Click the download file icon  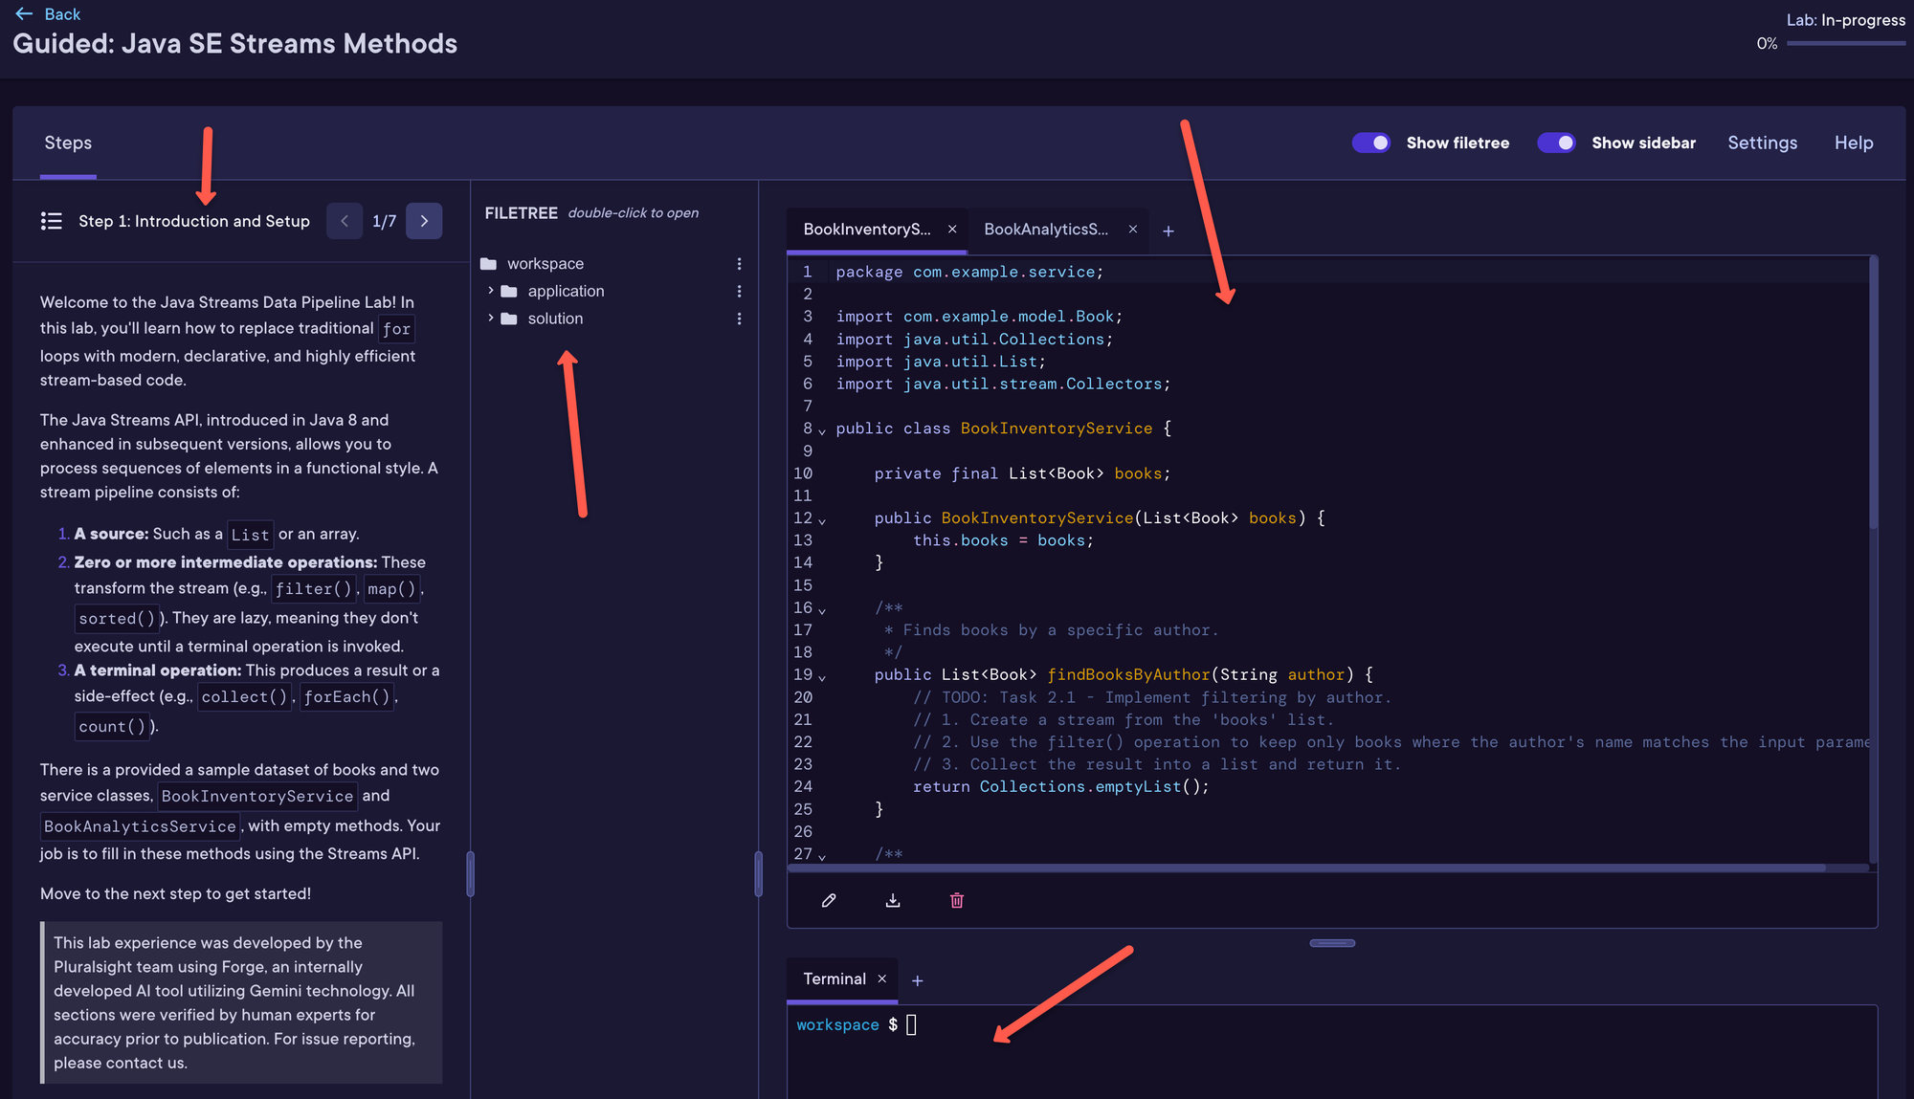tap(893, 900)
